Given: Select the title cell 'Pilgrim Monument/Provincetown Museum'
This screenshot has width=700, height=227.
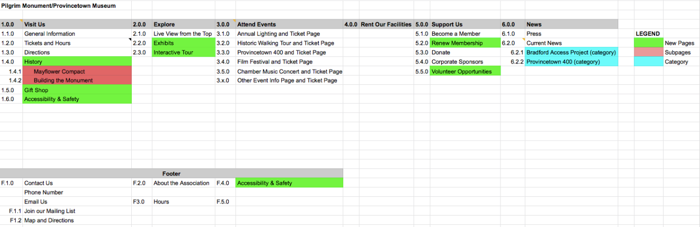Looking at the screenshot, I should (x=58, y=6).
